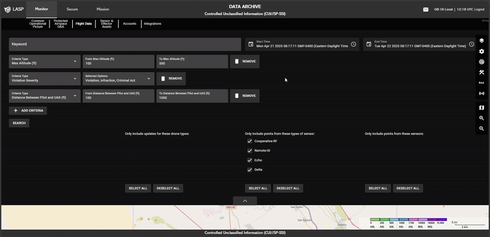Open Criteria Type dropdown showing Distance Between Pilot
The width and height of the screenshot is (490, 237).
coord(45,96)
